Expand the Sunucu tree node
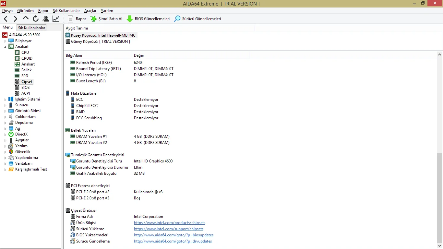 click(5, 105)
